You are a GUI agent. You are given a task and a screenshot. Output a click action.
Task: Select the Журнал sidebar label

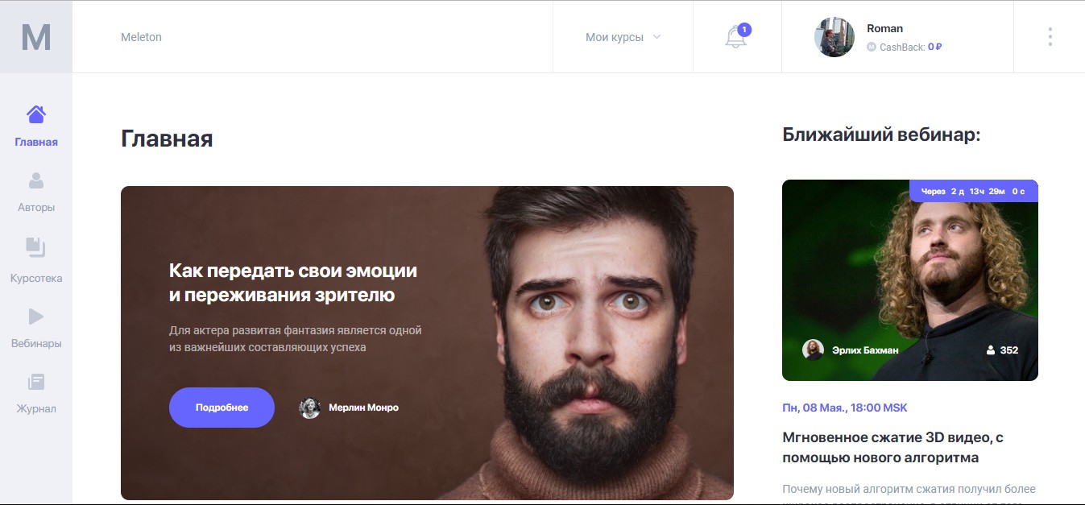pos(36,409)
